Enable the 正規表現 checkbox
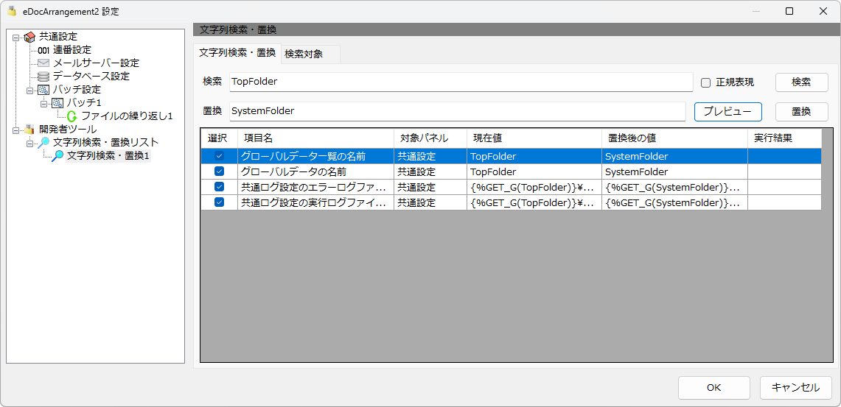Screen dimensions: 841x407 click(706, 82)
